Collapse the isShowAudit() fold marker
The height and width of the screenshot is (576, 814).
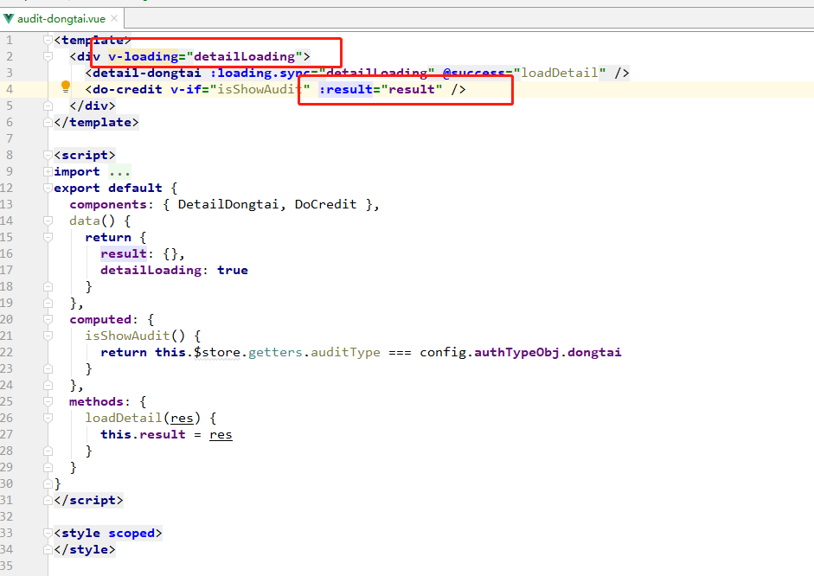coord(48,336)
